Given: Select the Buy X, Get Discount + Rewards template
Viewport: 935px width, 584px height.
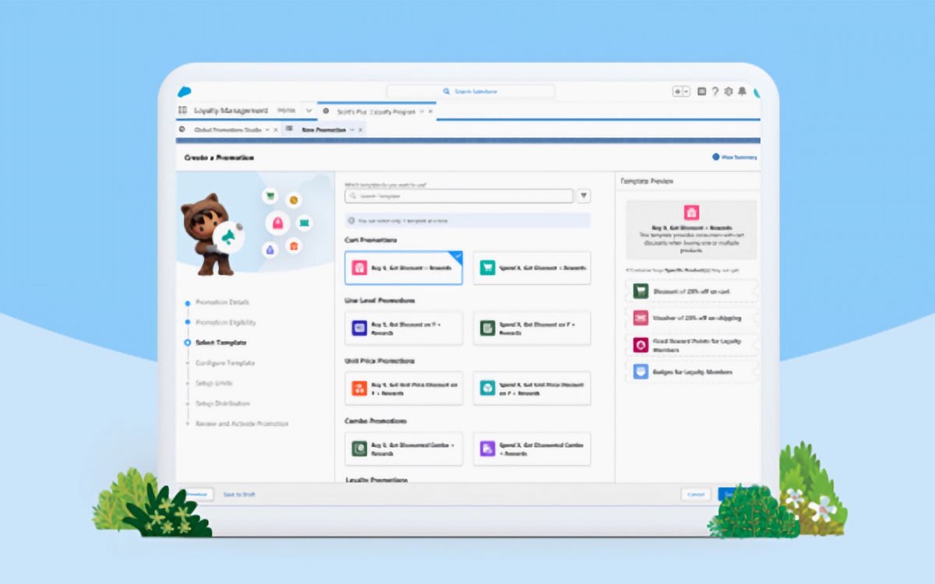Looking at the screenshot, I should (404, 268).
